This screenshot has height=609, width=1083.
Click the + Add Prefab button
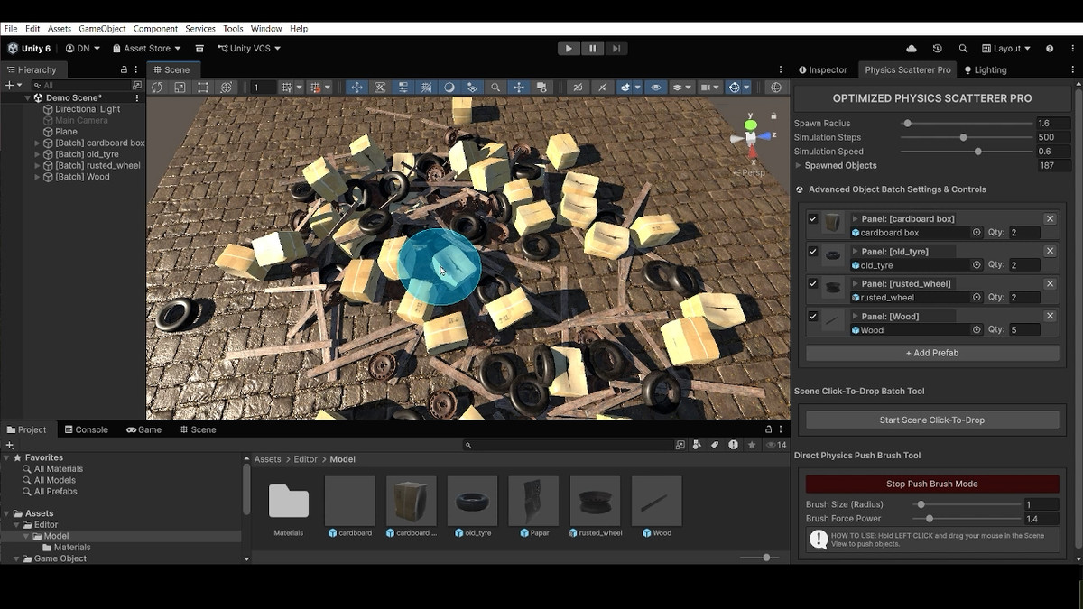pyautogui.click(x=932, y=353)
